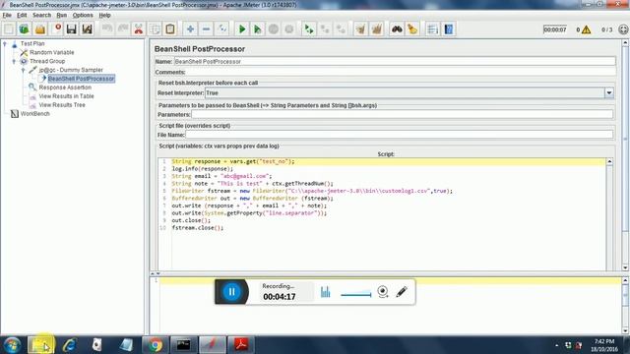
Task: Collapse all nodes with minus icon
Action: click(206, 29)
